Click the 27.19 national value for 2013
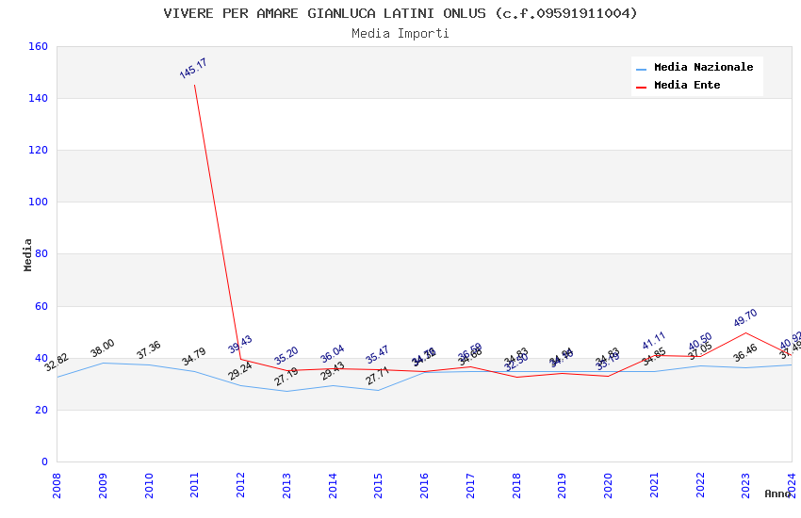The image size is (801, 518). [x=286, y=377]
